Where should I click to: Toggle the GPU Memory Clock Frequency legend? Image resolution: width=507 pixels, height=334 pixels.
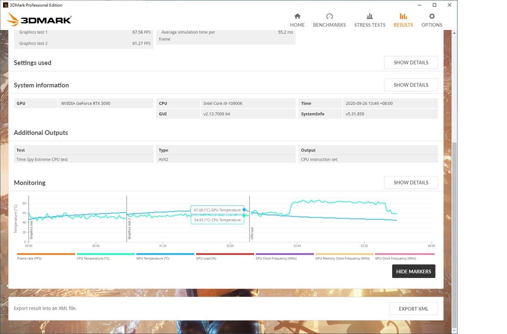point(342,258)
